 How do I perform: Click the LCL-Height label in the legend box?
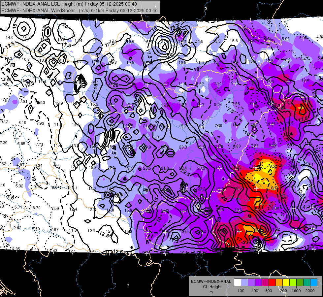pos(211,287)
